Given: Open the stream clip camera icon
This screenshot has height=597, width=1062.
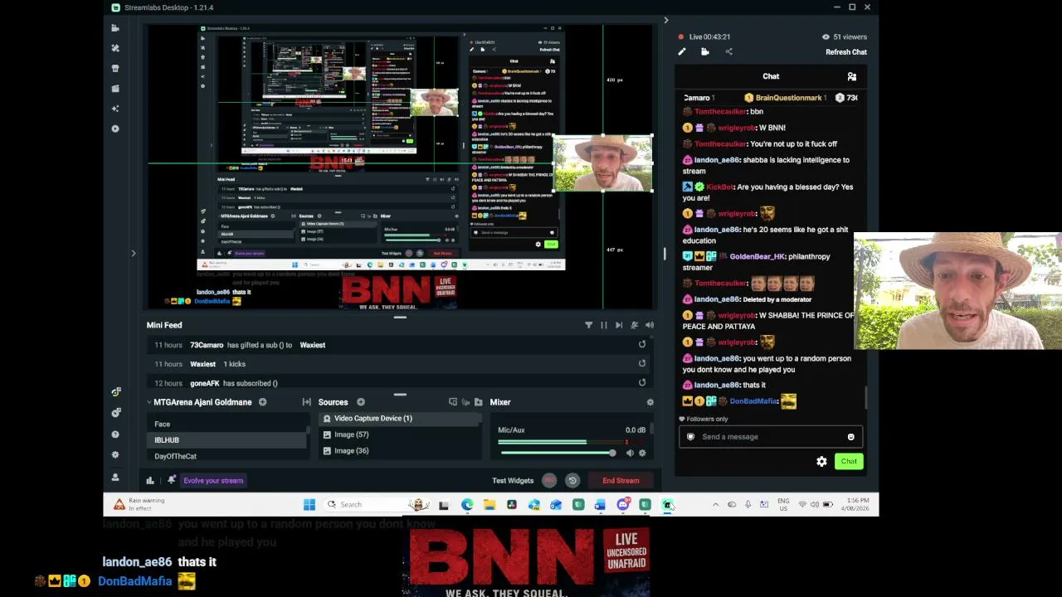Looking at the screenshot, I should tap(705, 51).
